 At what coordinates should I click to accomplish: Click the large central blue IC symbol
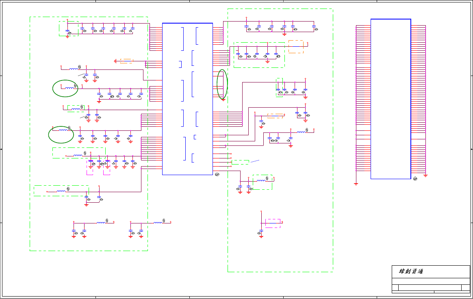pos(187,99)
